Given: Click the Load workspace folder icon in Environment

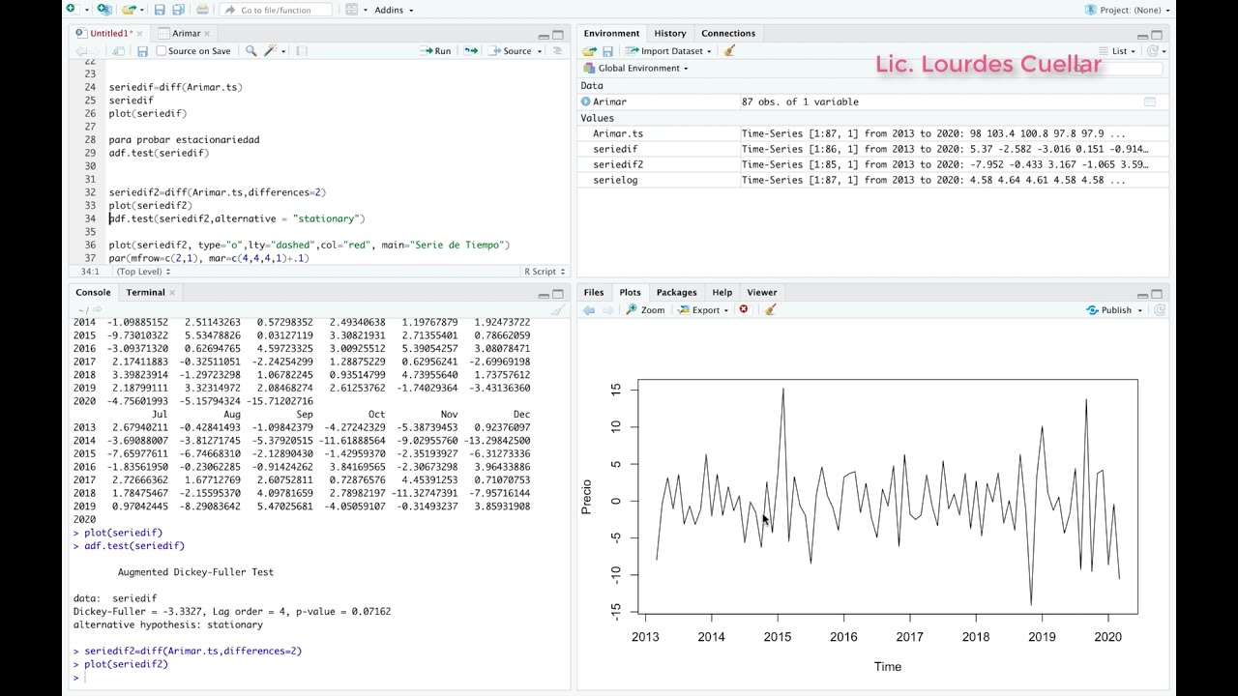Looking at the screenshot, I should pos(589,51).
